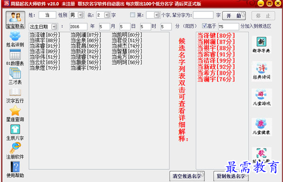Image resolution: width=283 pixels, height=182 pixels.
Task: Select 当泽键[80分] in the results list
Action: pos(45,35)
